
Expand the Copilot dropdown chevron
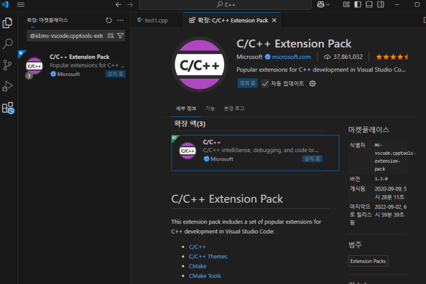click(327, 5)
